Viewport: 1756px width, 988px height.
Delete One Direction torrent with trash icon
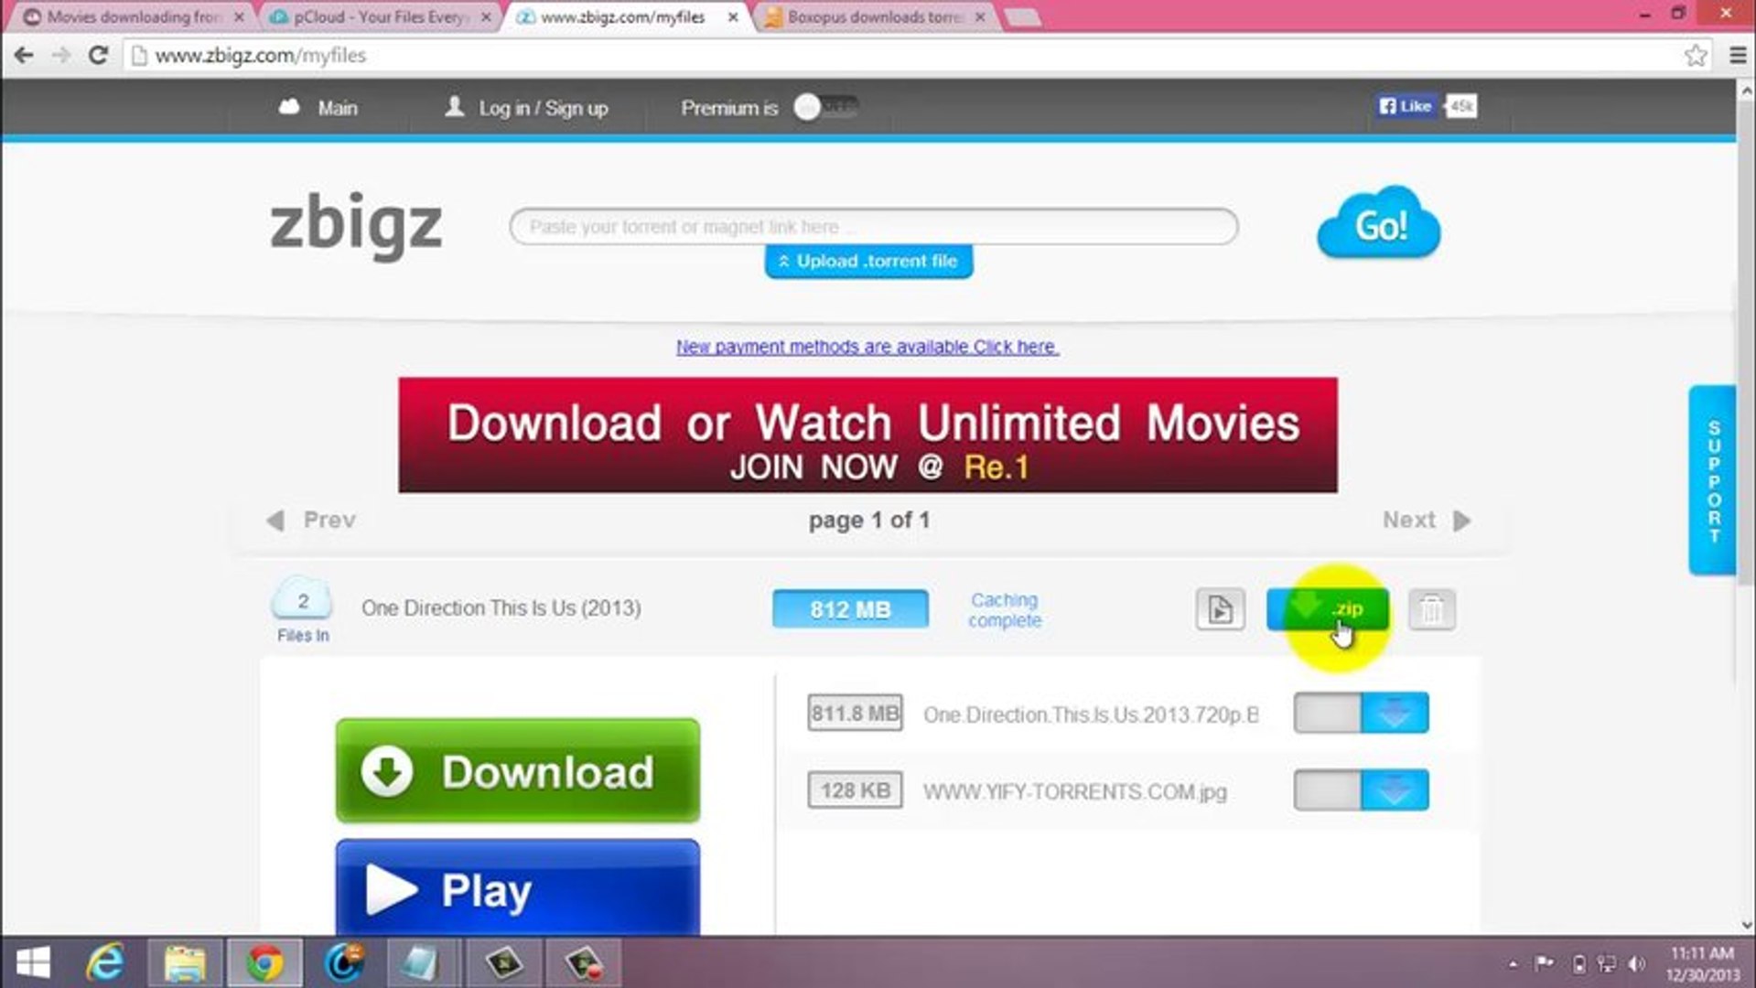[x=1432, y=610]
